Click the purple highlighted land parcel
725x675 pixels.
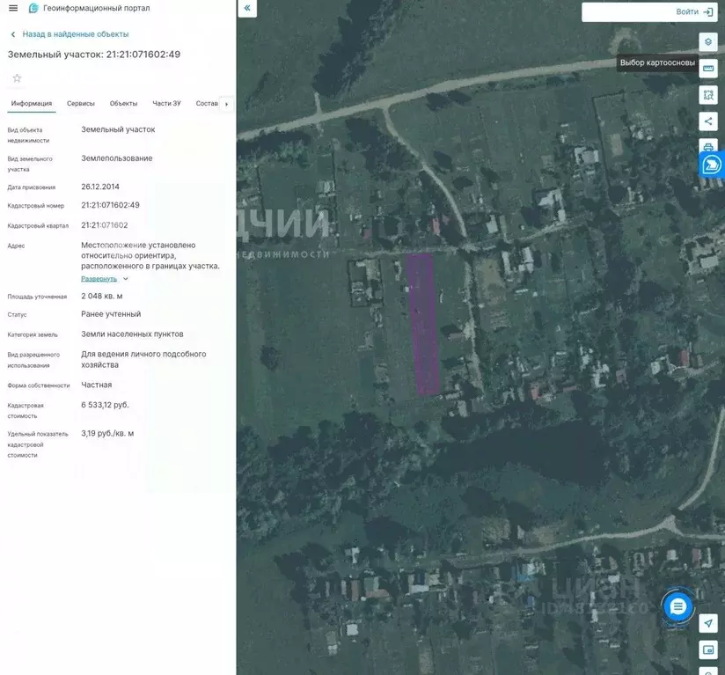pyautogui.click(x=423, y=321)
